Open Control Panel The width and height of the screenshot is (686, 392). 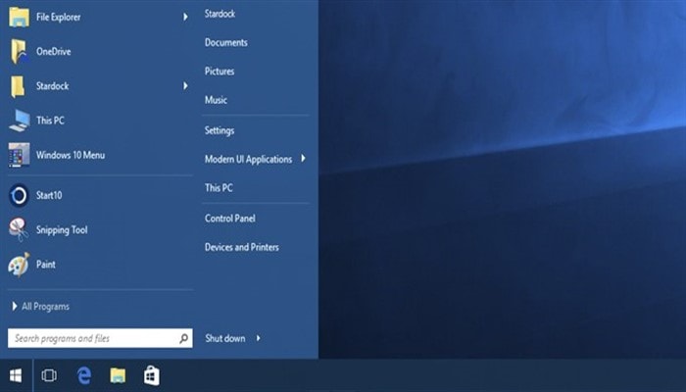click(229, 219)
